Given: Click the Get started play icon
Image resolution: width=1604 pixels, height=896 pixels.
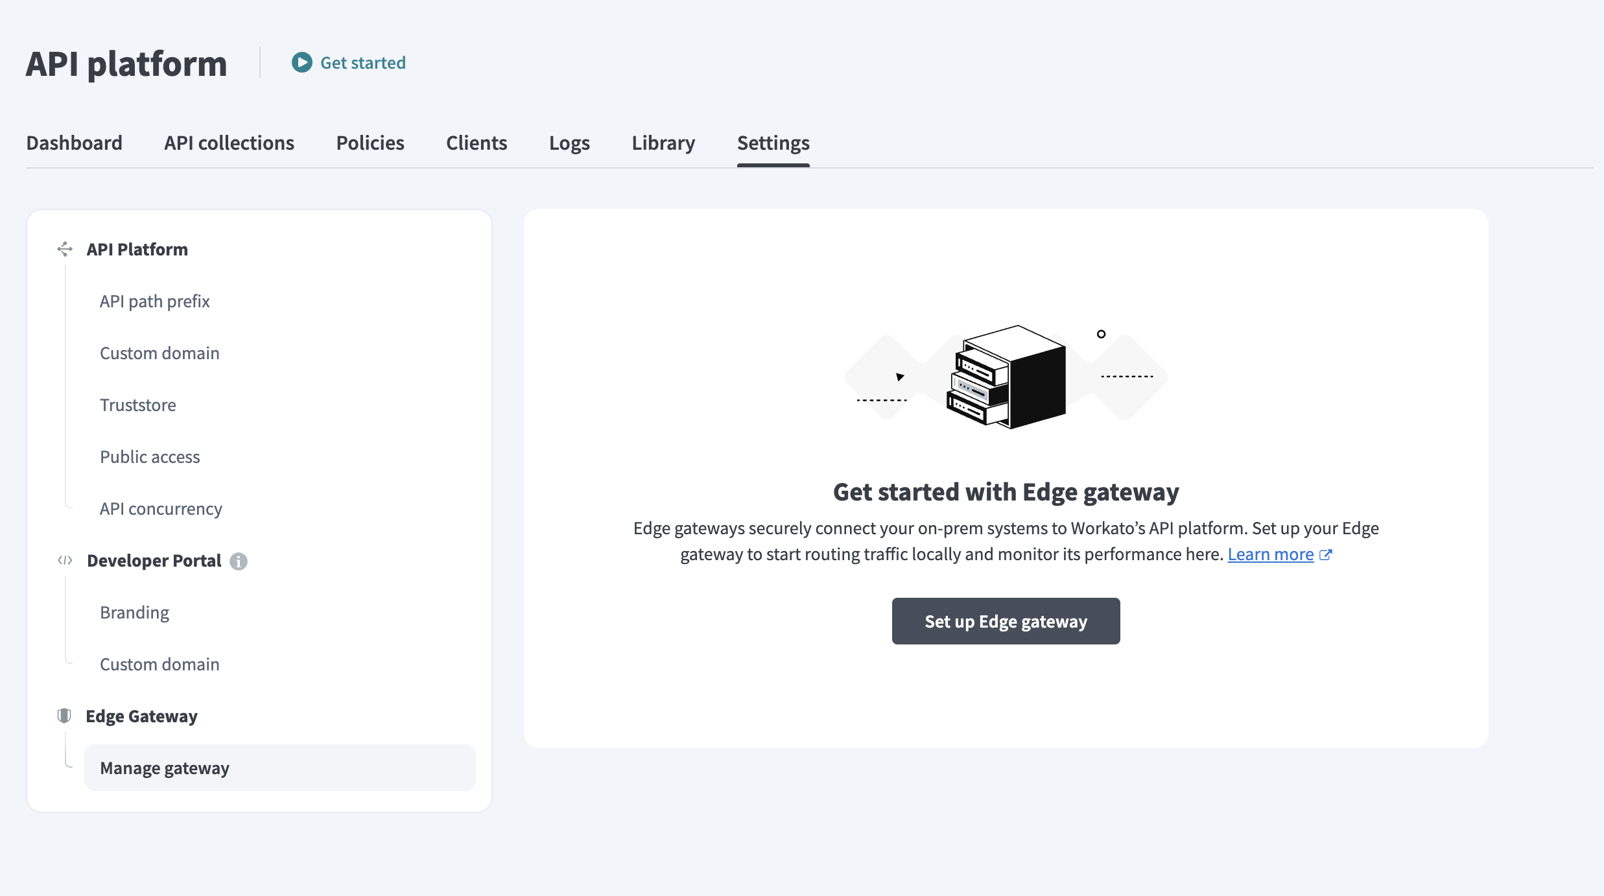Looking at the screenshot, I should click(301, 62).
